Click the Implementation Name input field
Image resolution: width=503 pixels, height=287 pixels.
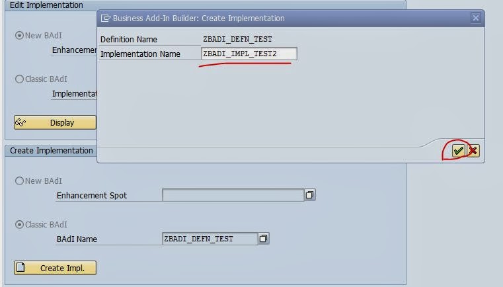249,54
